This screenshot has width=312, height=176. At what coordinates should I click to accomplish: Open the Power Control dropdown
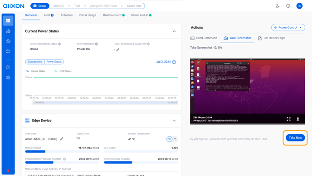[x=288, y=28]
